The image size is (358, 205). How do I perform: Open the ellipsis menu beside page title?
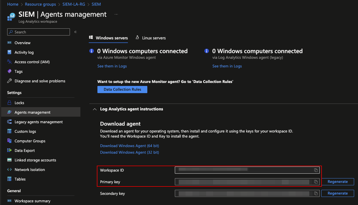pos(116,14)
